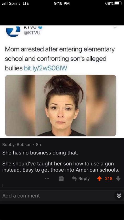Tap the 9:15 PM clock

[62, 3]
